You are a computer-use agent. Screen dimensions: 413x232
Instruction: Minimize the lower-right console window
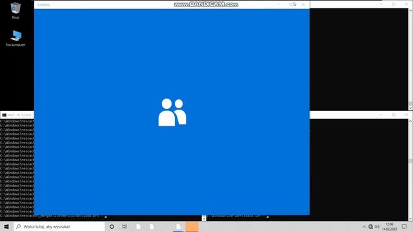(x=381, y=115)
